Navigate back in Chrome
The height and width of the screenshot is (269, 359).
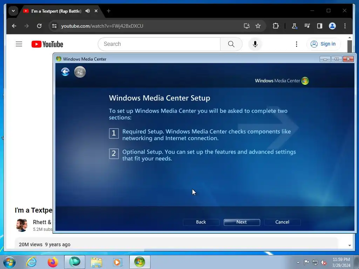coord(14,26)
